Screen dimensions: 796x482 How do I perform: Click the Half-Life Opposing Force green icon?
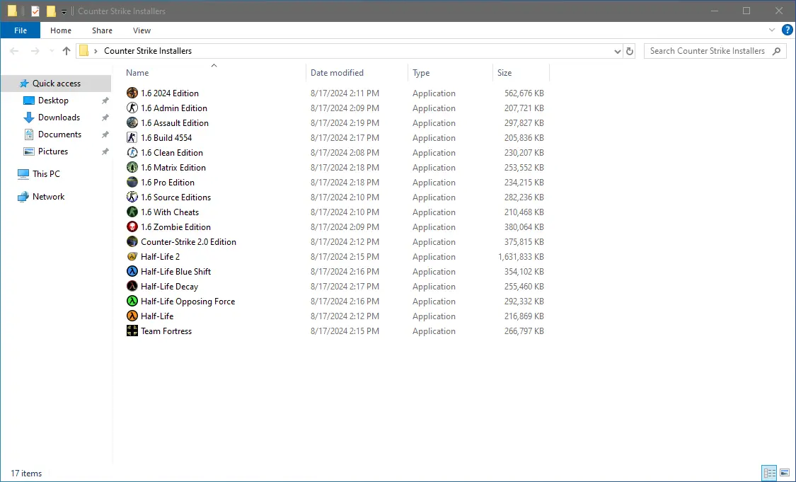pyautogui.click(x=132, y=301)
